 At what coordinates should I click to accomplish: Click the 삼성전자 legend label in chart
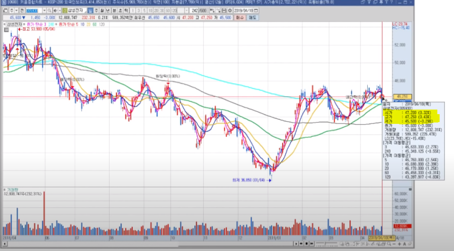pyautogui.click(x=15, y=24)
